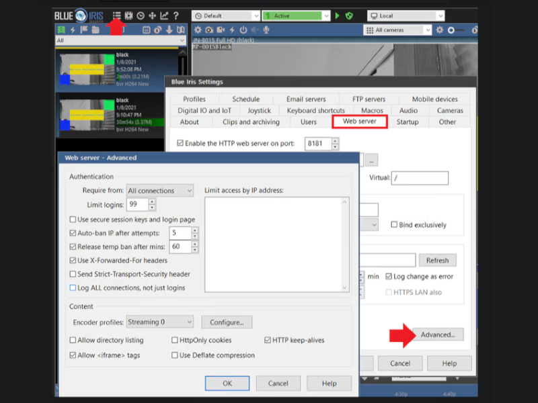
Task: Toggle Allow <iframe> tags checkbox
Action: coord(73,355)
